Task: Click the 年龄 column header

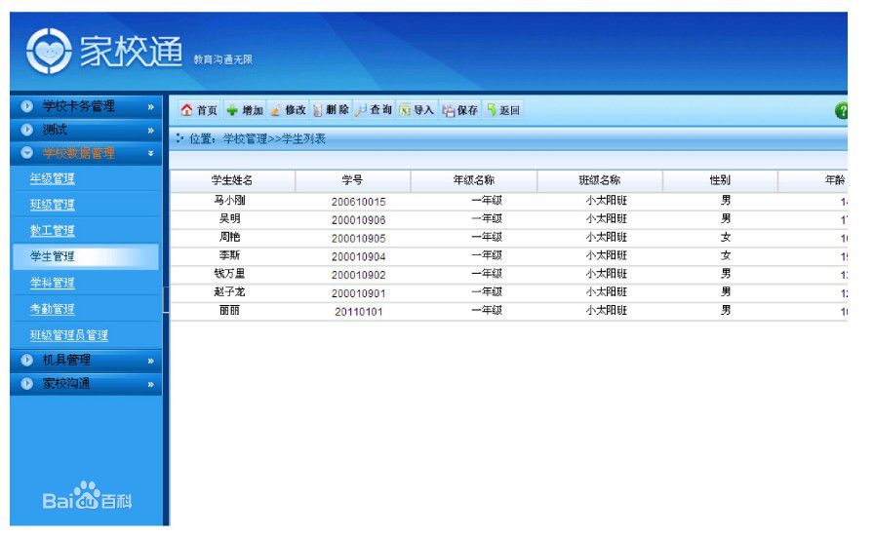Action: [813, 180]
